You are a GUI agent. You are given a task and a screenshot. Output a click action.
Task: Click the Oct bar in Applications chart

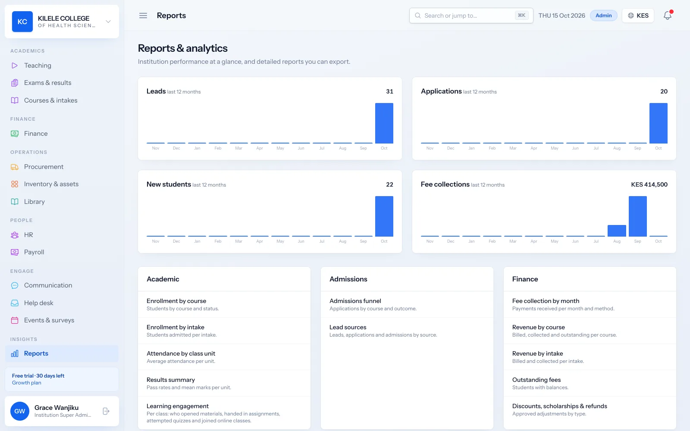pos(659,123)
